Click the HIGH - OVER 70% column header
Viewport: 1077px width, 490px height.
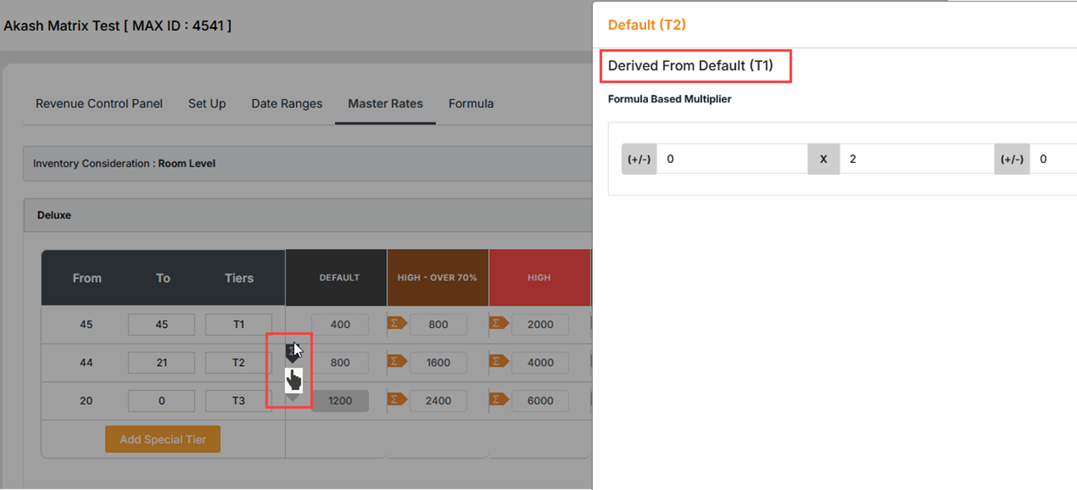437,278
